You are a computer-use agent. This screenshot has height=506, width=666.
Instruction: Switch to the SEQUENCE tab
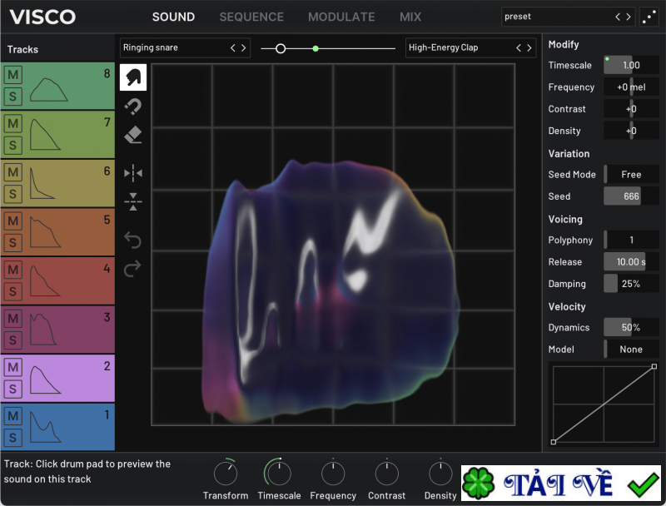click(251, 17)
